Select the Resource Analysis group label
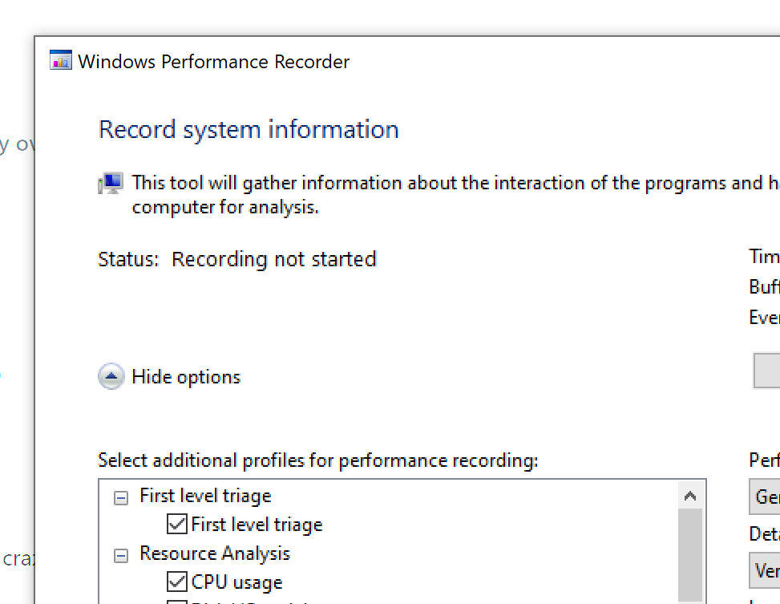Image resolution: width=780 pixels, height=604 pixels. [x=215, y=553]
